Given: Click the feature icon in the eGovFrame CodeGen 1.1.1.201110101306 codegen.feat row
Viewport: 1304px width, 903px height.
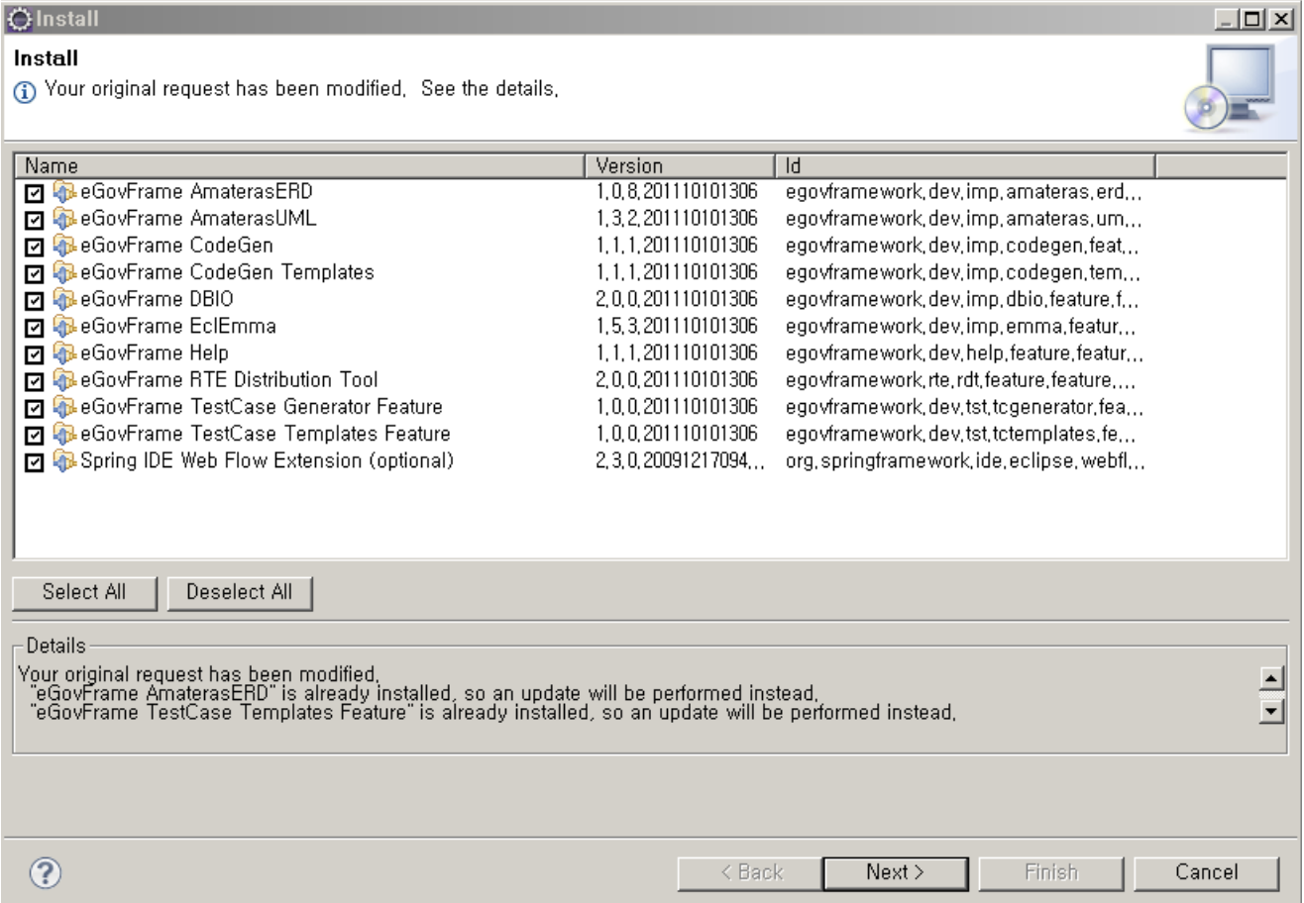Looking at the screenshot, I should click(x=64, y=245).
